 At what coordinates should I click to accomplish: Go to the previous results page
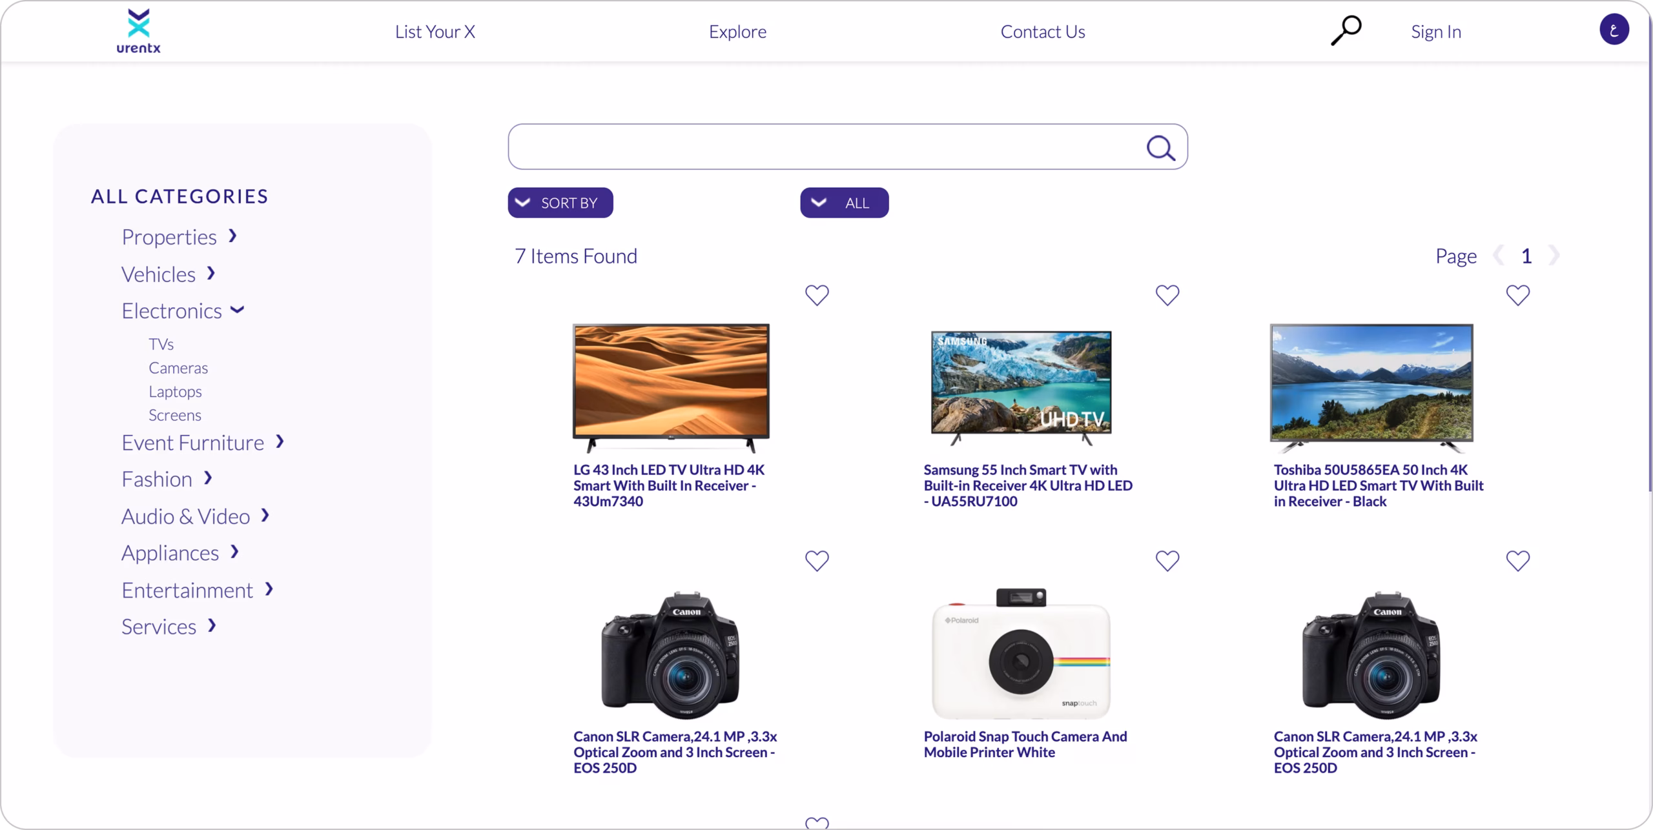click(x=1498, y=256)
